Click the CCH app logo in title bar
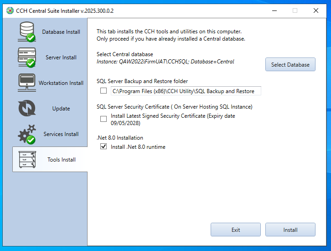 click(x=10, y=10)
